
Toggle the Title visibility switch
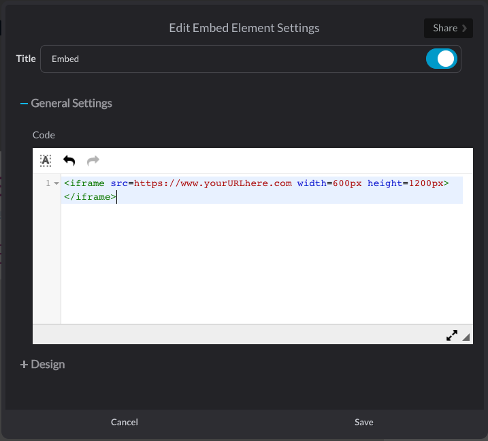(441, 59)
